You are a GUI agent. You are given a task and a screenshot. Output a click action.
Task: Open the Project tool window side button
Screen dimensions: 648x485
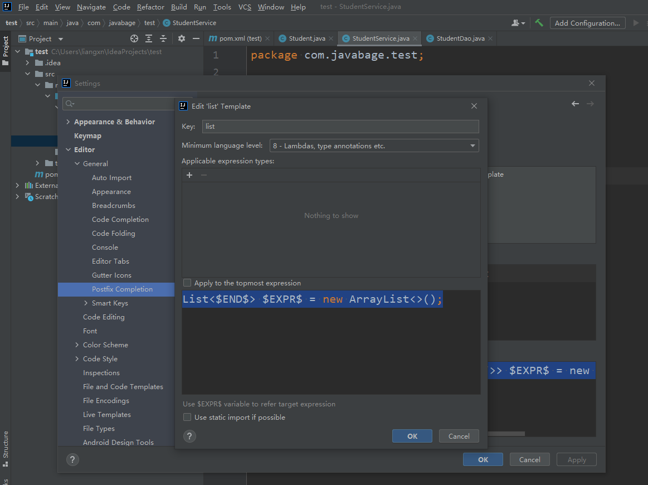6,50
